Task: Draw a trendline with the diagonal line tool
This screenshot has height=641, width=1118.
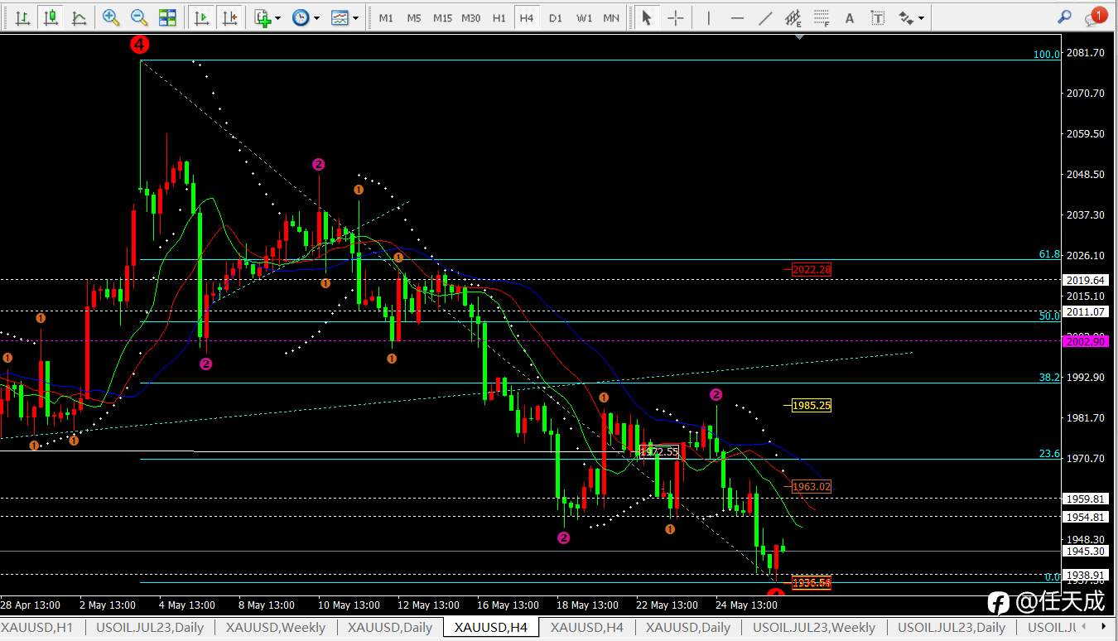Action: [x=766, y=17]
